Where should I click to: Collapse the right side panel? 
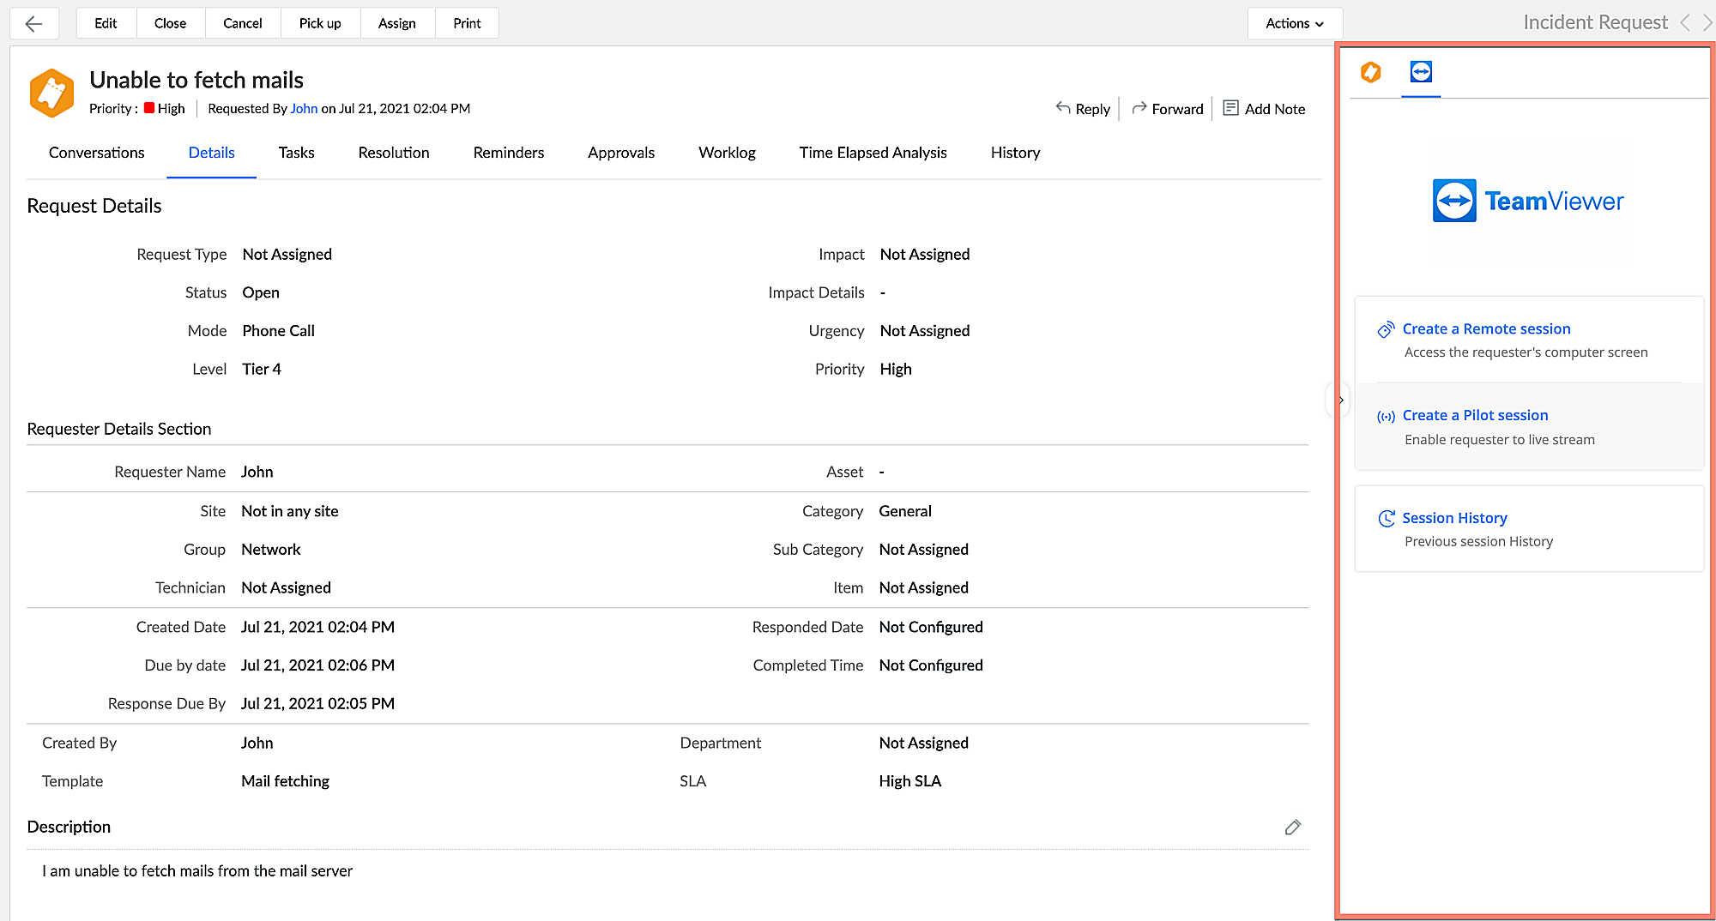[1340, 400]
